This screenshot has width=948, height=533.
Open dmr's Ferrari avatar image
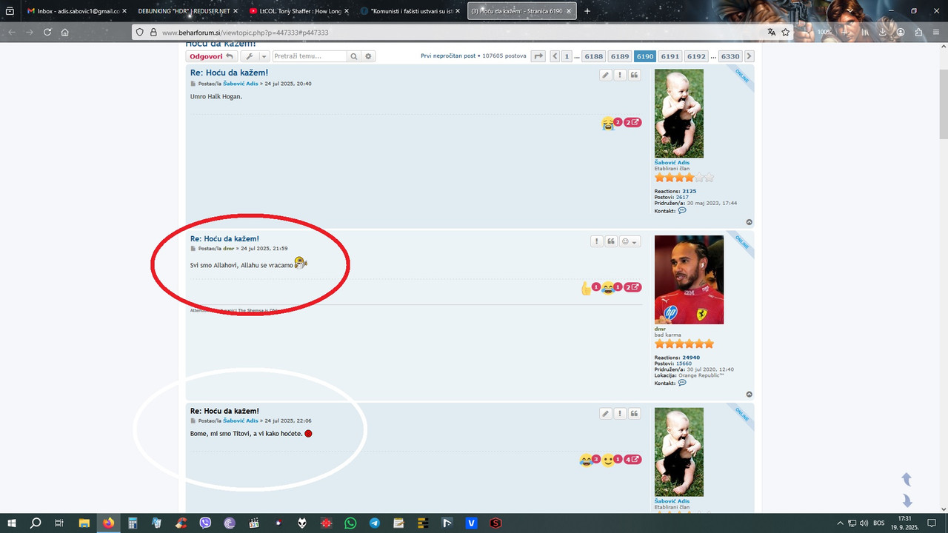(689, 280)
